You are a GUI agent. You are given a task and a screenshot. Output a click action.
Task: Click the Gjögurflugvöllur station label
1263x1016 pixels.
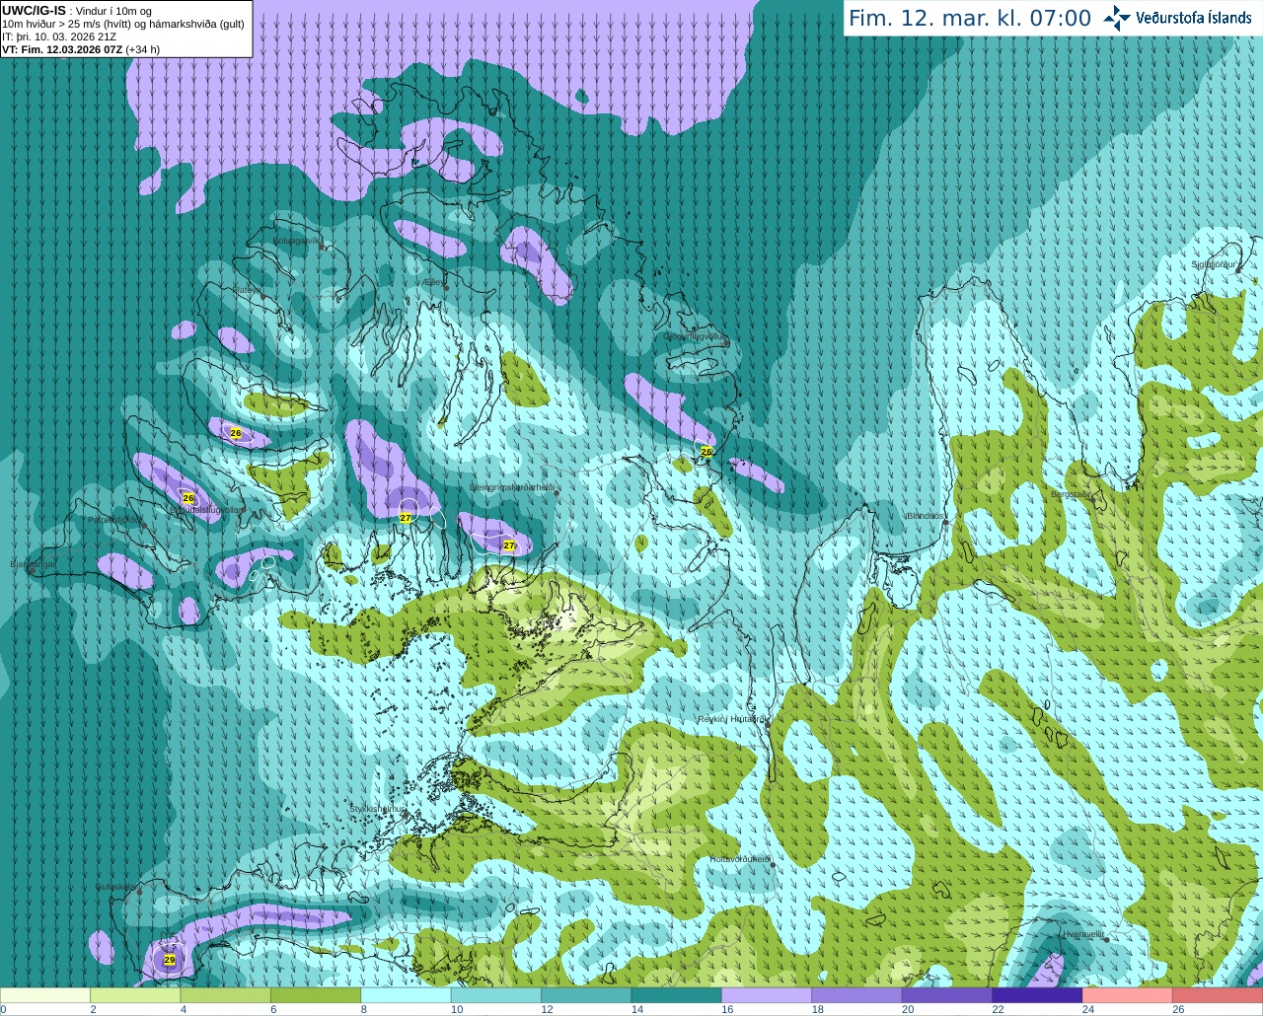pos(696,335)
